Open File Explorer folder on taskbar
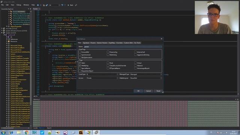Image resolution: width=240 pixels, height=135 pixels. (19, 132)
